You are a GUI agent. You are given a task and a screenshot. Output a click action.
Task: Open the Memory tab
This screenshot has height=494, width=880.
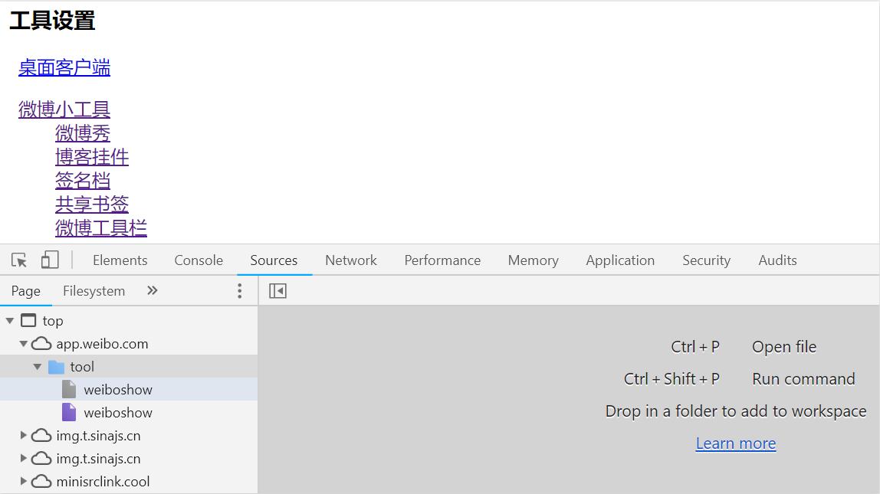point(534,260)
